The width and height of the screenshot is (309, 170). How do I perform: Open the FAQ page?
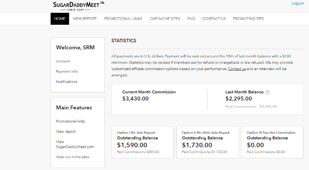191,19
